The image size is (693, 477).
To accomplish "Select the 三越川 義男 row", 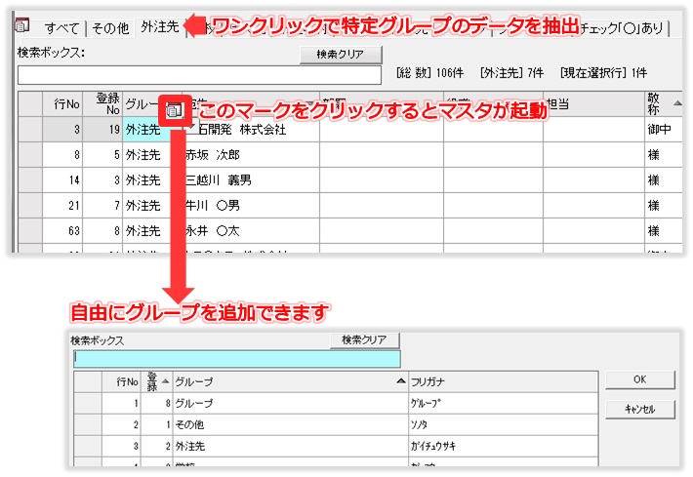I will click(224, 180).
